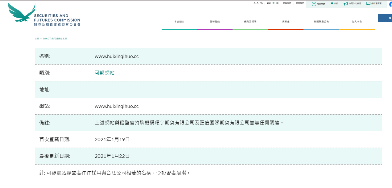Click the media zone picture icon
Image resolution: width=392 pixels, height=188 pixels.
point(368,4)
